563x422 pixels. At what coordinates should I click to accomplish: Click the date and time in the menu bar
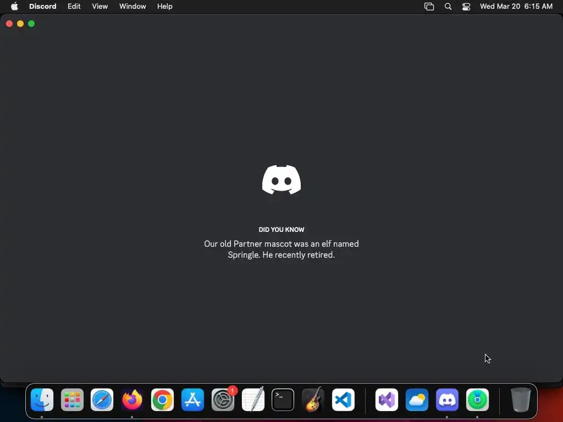tap(516, 7)
